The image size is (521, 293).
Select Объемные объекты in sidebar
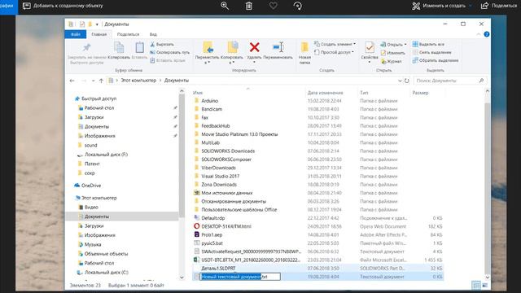pyautogui.click(x=106, y=254)
